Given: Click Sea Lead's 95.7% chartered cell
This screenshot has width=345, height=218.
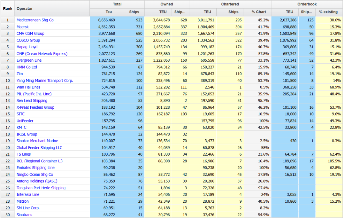Looking at the screenshot, I should click(x=257, y=101).
